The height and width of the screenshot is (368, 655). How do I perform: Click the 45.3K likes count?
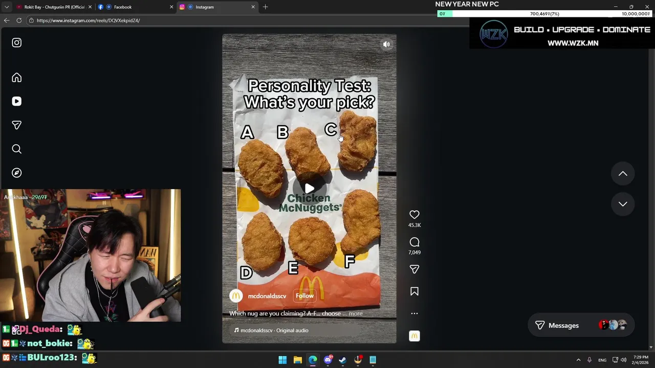414,225
